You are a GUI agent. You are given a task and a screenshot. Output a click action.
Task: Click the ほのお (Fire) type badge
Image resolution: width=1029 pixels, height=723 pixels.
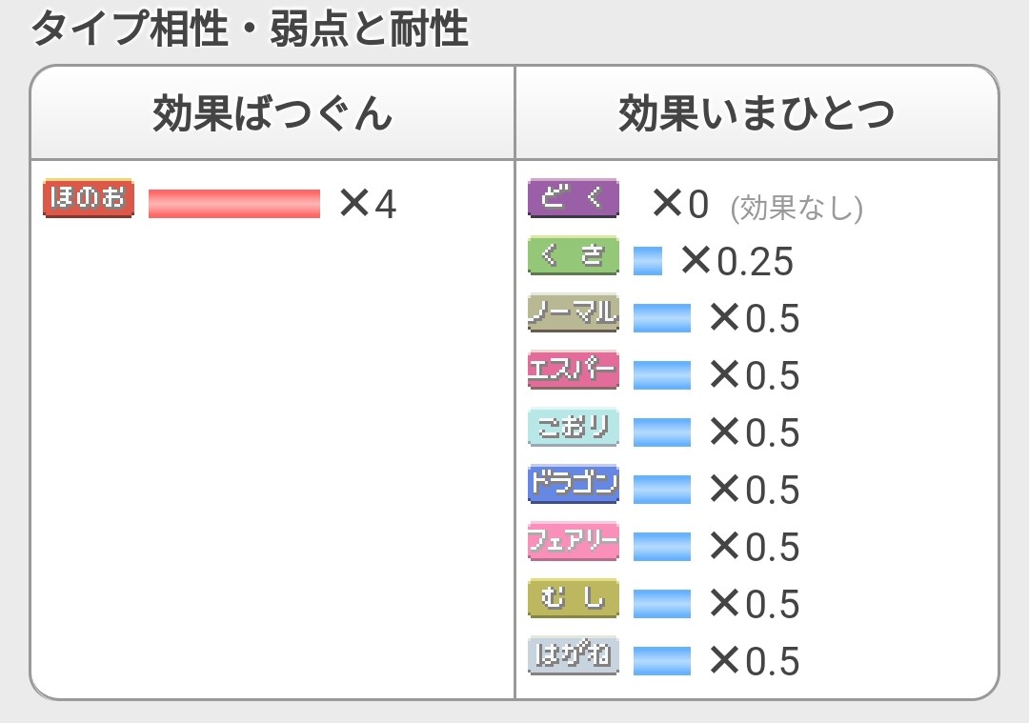[x=89, y=197]
